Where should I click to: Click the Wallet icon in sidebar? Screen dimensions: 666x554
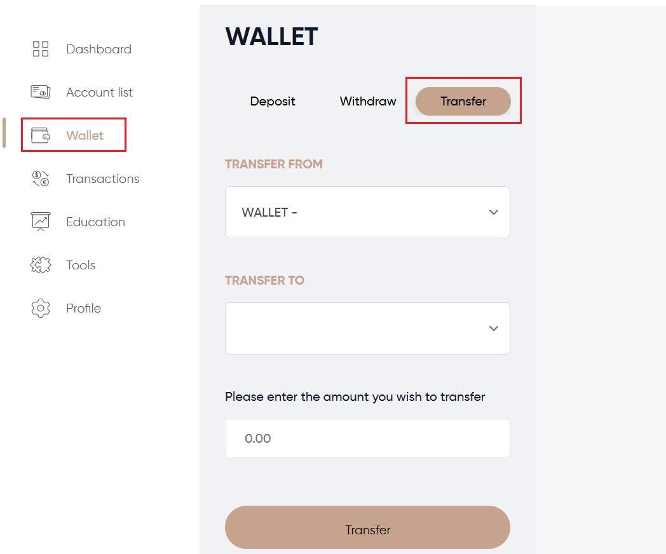41,135
